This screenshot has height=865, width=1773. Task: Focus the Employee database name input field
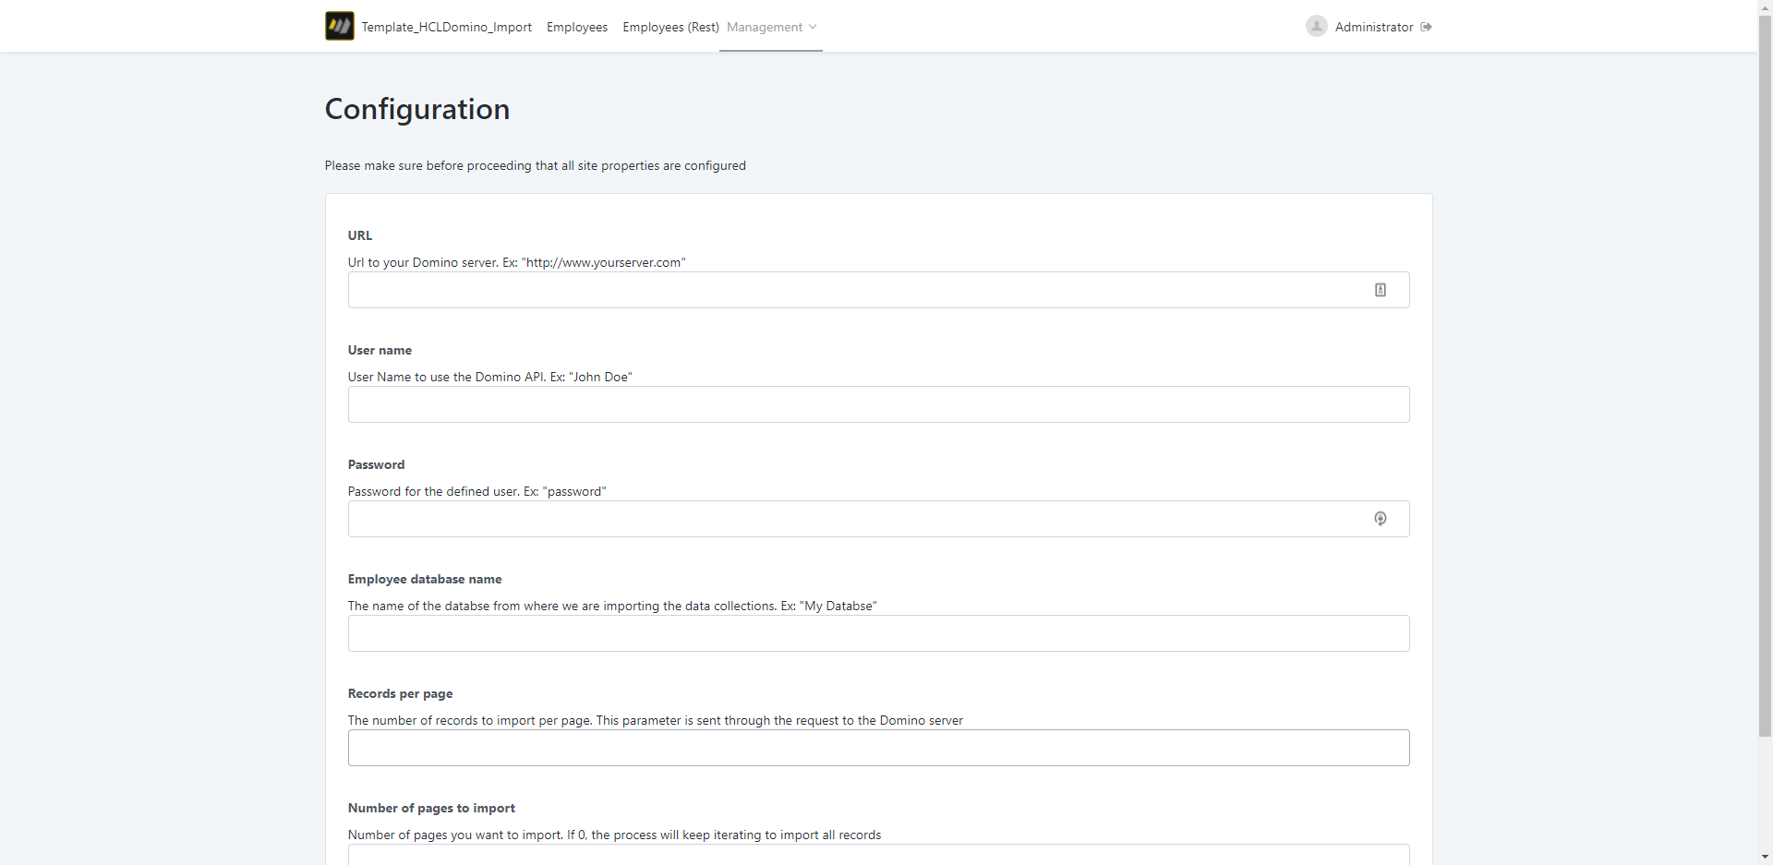(x=879, y=633)
